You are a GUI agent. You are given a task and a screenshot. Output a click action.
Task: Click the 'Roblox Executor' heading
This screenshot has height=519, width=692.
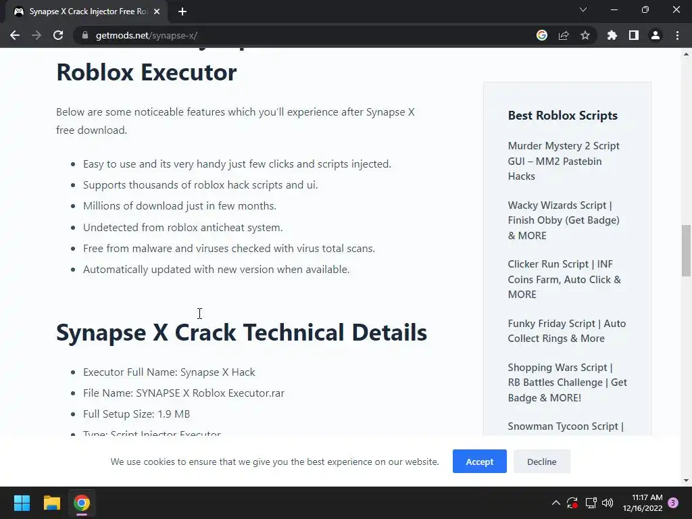tap(146, 72)
